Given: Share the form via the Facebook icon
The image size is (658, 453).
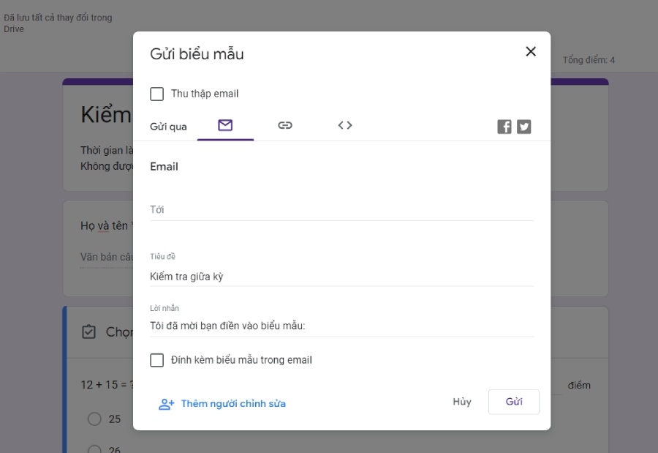Looking at the screenshot, I should 504,126.
